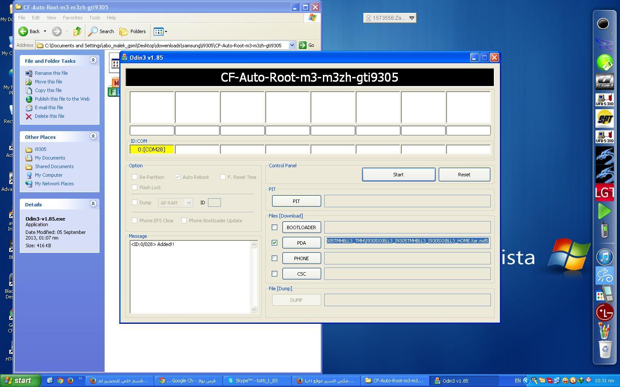Click the Start button in Odin3

click(399, 175)
